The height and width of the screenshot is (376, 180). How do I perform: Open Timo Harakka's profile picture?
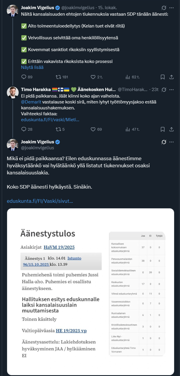coord(13,92)
